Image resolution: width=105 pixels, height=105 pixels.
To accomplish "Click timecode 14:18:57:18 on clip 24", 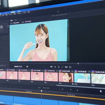I will click(x=51, y=71).
